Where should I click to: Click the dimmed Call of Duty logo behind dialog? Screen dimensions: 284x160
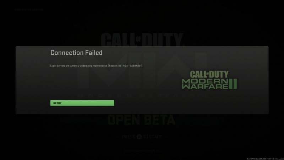pos(142,39)
